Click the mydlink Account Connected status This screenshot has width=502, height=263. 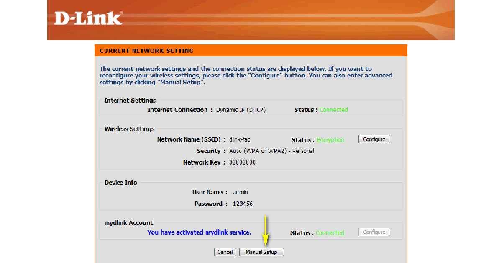pos(330,233)
